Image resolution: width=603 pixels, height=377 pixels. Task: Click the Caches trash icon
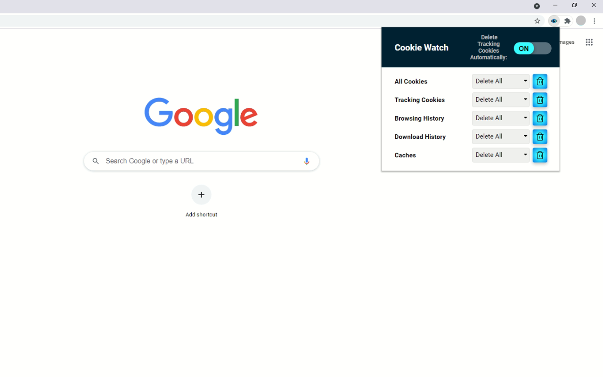(540, 155)
